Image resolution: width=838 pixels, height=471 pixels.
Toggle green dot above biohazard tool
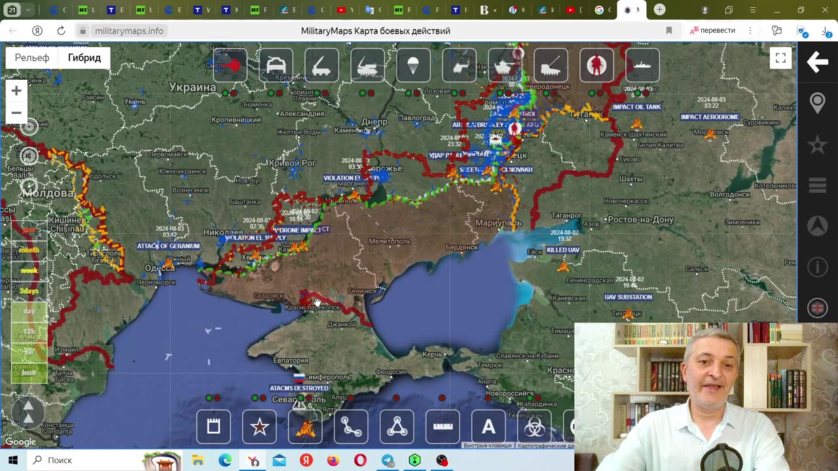530,398
